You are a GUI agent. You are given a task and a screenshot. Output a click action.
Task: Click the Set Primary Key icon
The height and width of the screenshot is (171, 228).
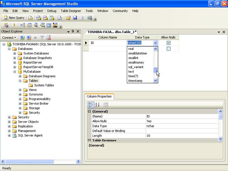pyautogui.click(x=14, y=25)
